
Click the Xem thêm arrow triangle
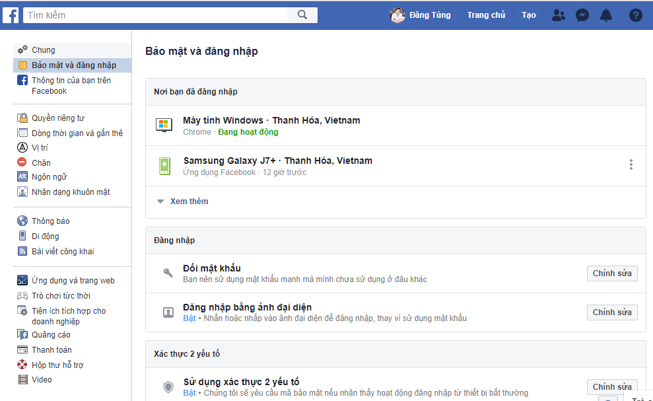point(160,201)
